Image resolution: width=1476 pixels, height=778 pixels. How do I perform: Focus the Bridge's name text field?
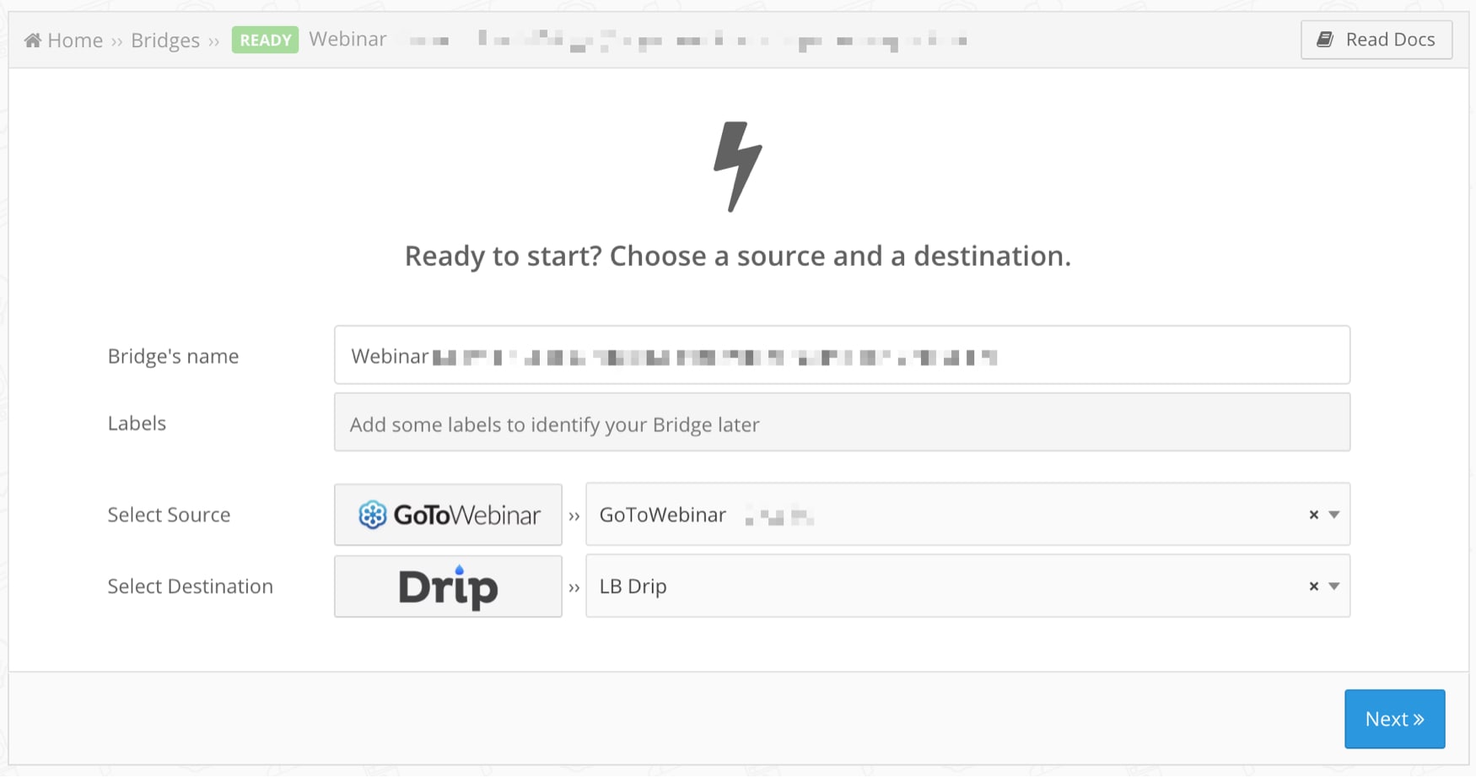click(841, 355)
